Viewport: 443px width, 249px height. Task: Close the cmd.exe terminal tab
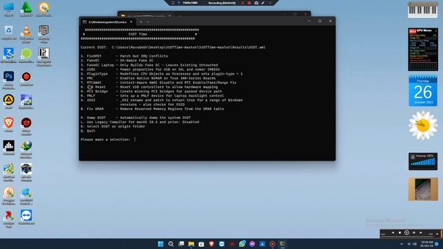point(131,21)
